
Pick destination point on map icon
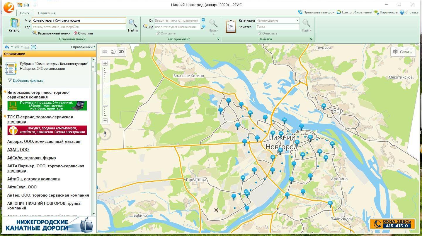[203, 27]
